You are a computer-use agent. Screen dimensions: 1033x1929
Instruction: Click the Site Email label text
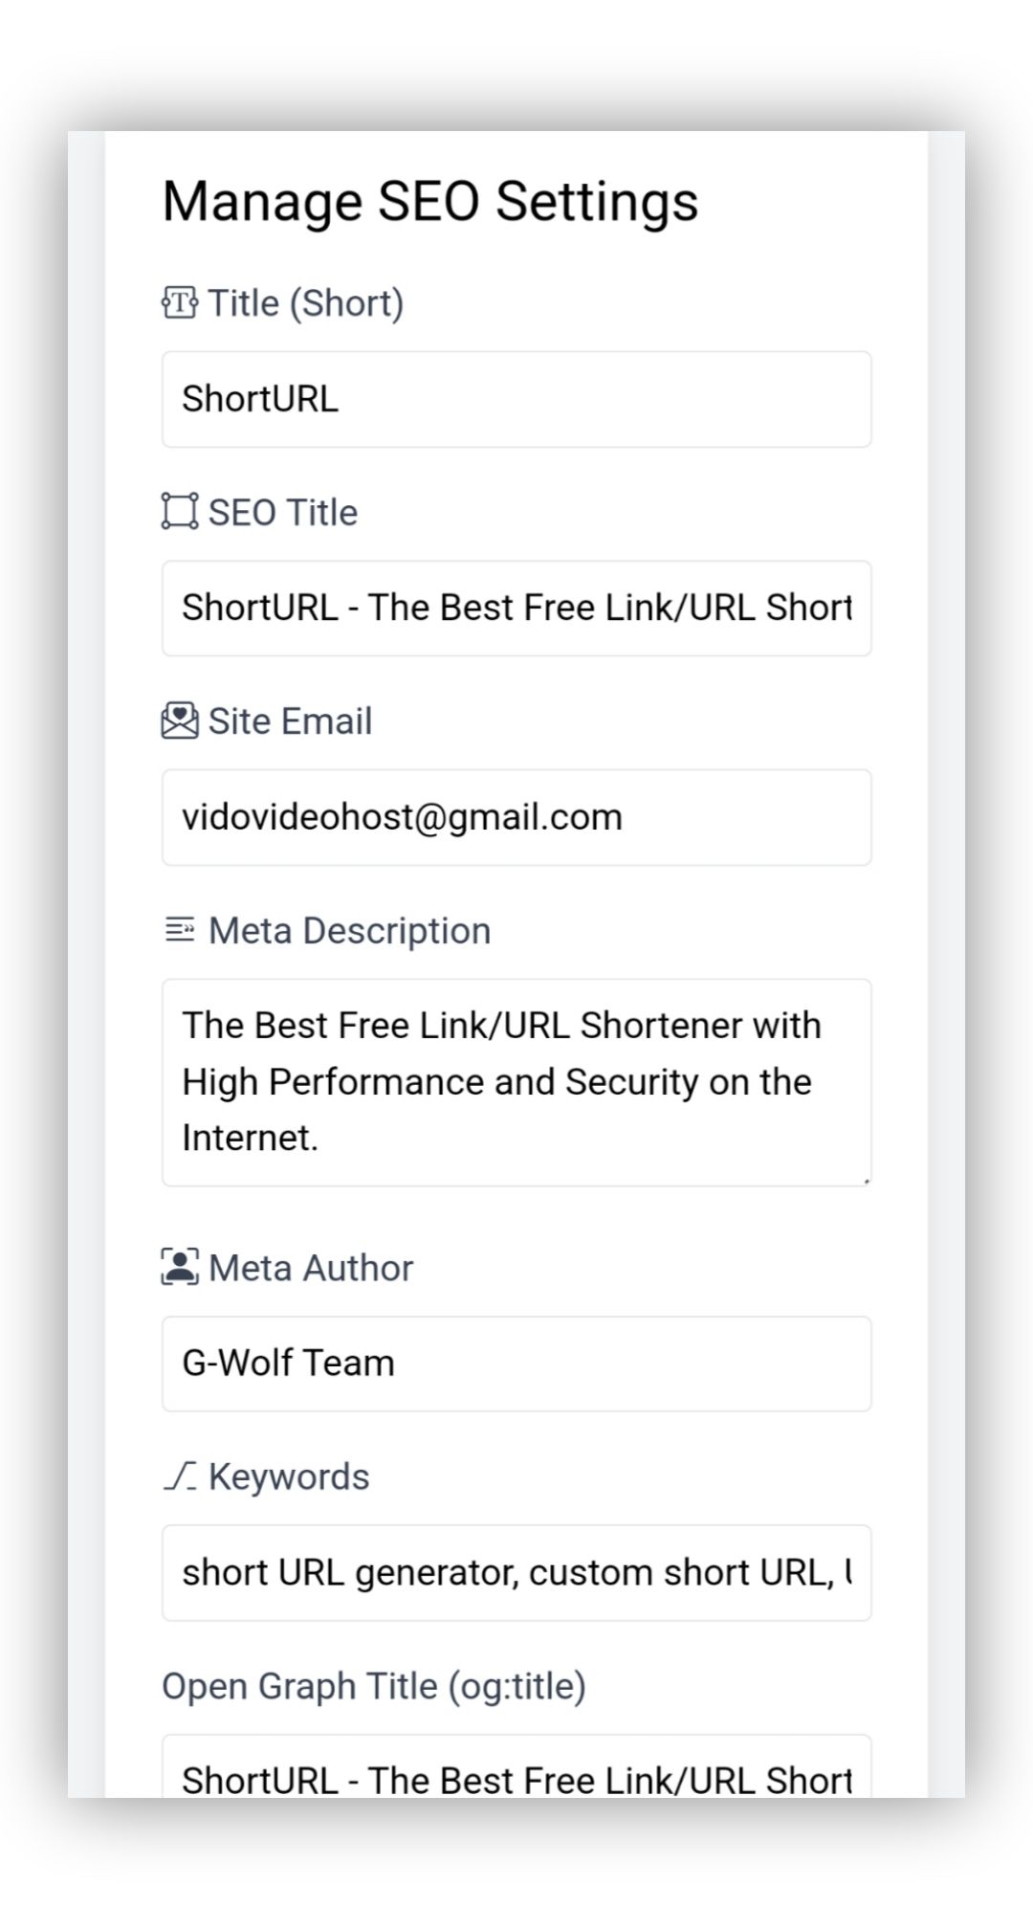coord(290,721)
